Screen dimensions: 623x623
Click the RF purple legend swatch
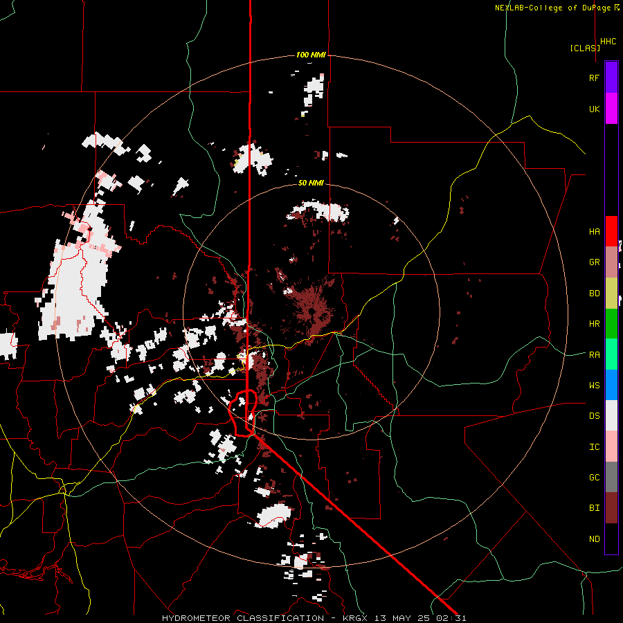[611, 78]
